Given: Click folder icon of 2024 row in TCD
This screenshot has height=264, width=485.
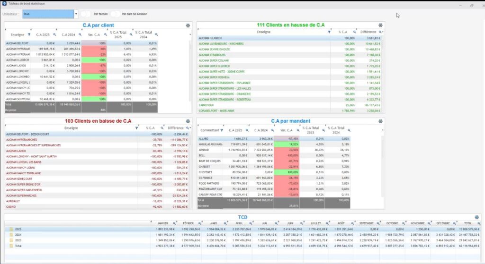Looking at the screenshot, I should (x=11, y=235).
